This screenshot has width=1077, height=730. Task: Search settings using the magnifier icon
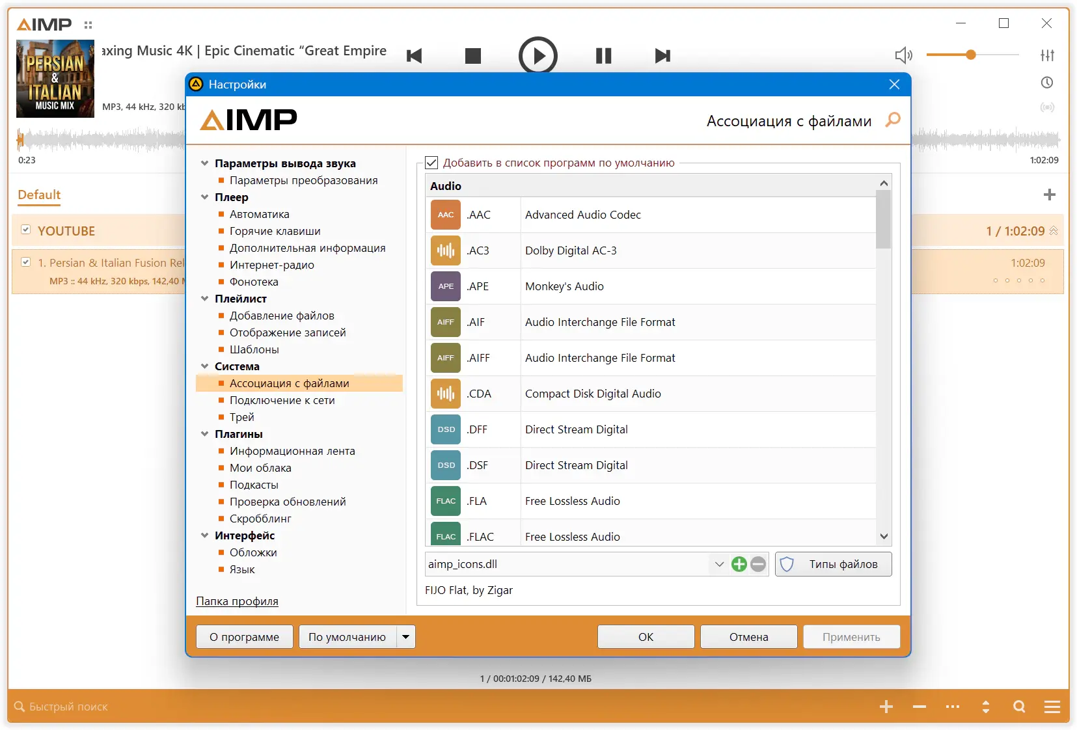pos(893,120)
